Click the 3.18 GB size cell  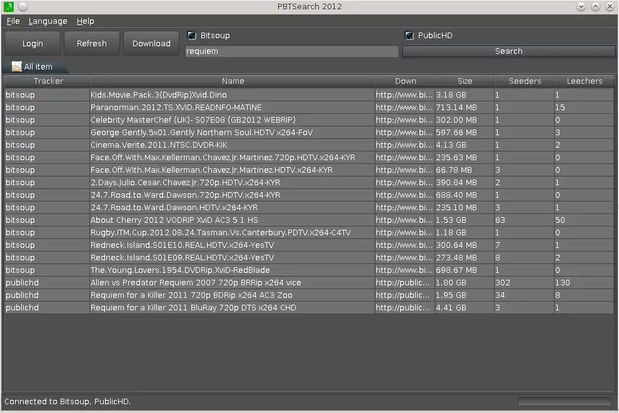[464, 95]
